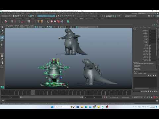
Task: Toggle the Auto Keyframe button
Action: tap(154, 97)
